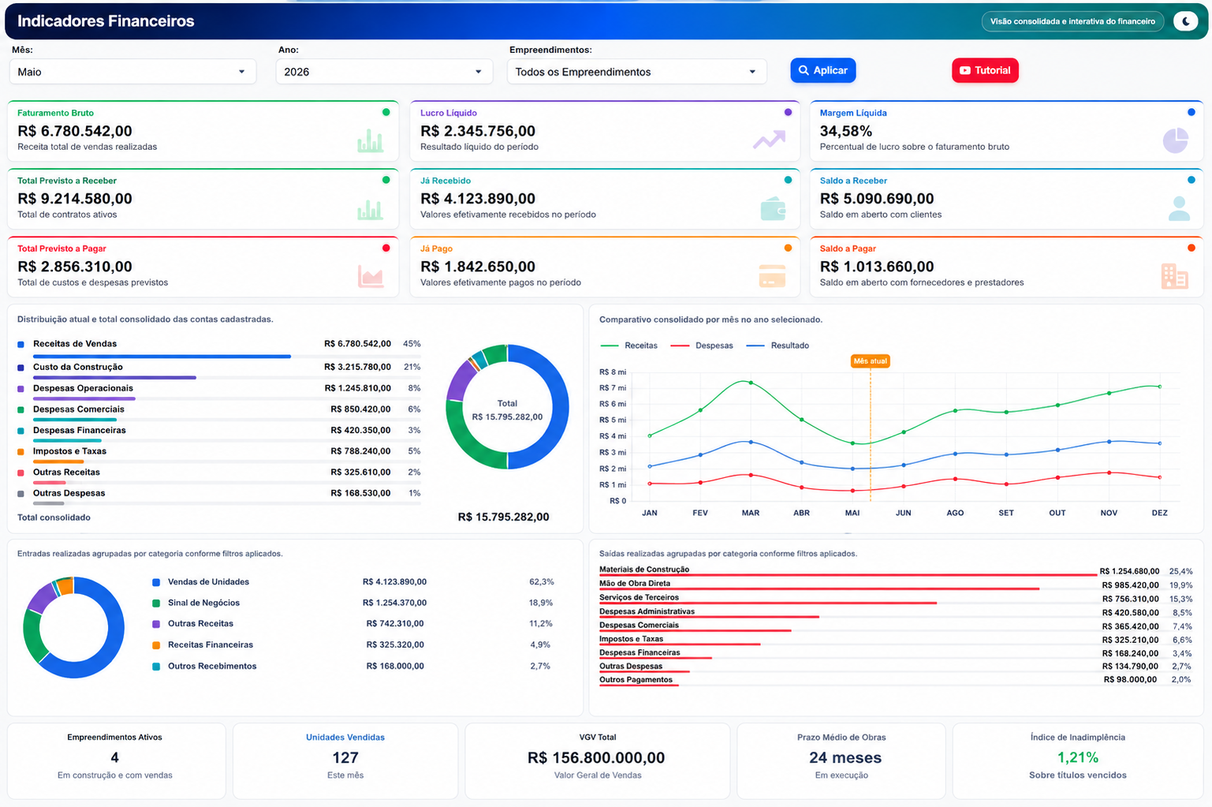Click the wallet icon in Já Recebido card
1212x807 pixels.
tap(773, 208)
